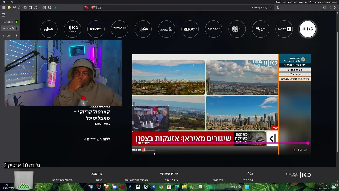Expand the system tray hidden icons chevron
The height and width of the screenshot is (191, 339).
point(42,187)
